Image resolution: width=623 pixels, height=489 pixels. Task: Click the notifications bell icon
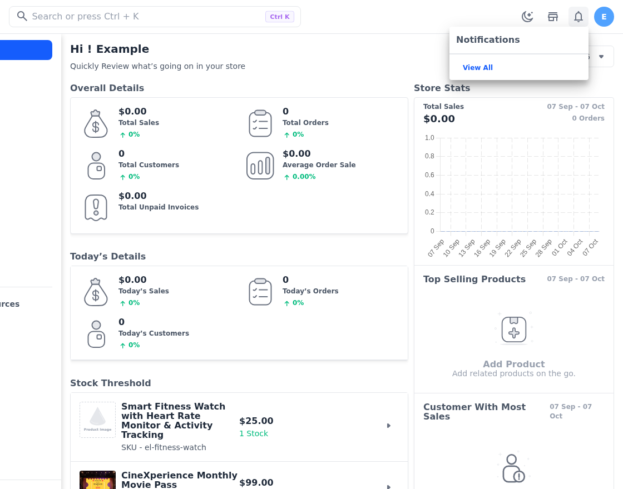point(578,17)
